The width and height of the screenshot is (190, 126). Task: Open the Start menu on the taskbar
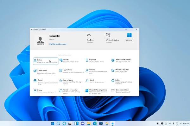[x=53, y=123]
